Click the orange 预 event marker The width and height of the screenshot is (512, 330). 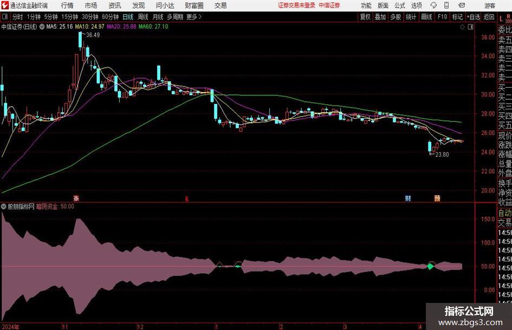coord(437,198)
